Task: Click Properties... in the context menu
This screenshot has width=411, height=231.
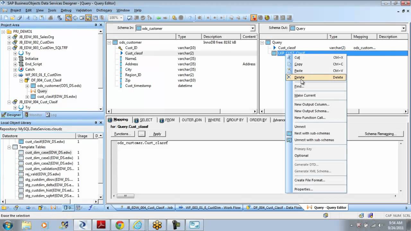Action: coord(316,189)
